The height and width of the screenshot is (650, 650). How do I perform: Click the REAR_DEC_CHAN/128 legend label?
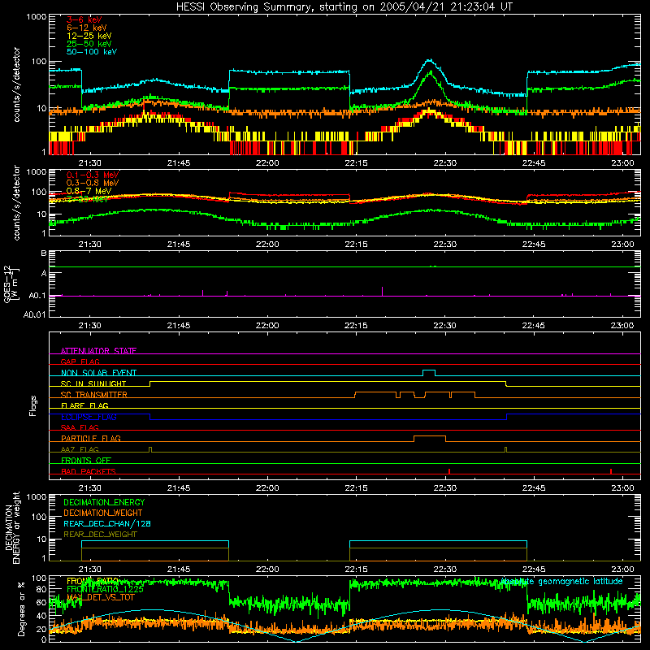(107, 523)
